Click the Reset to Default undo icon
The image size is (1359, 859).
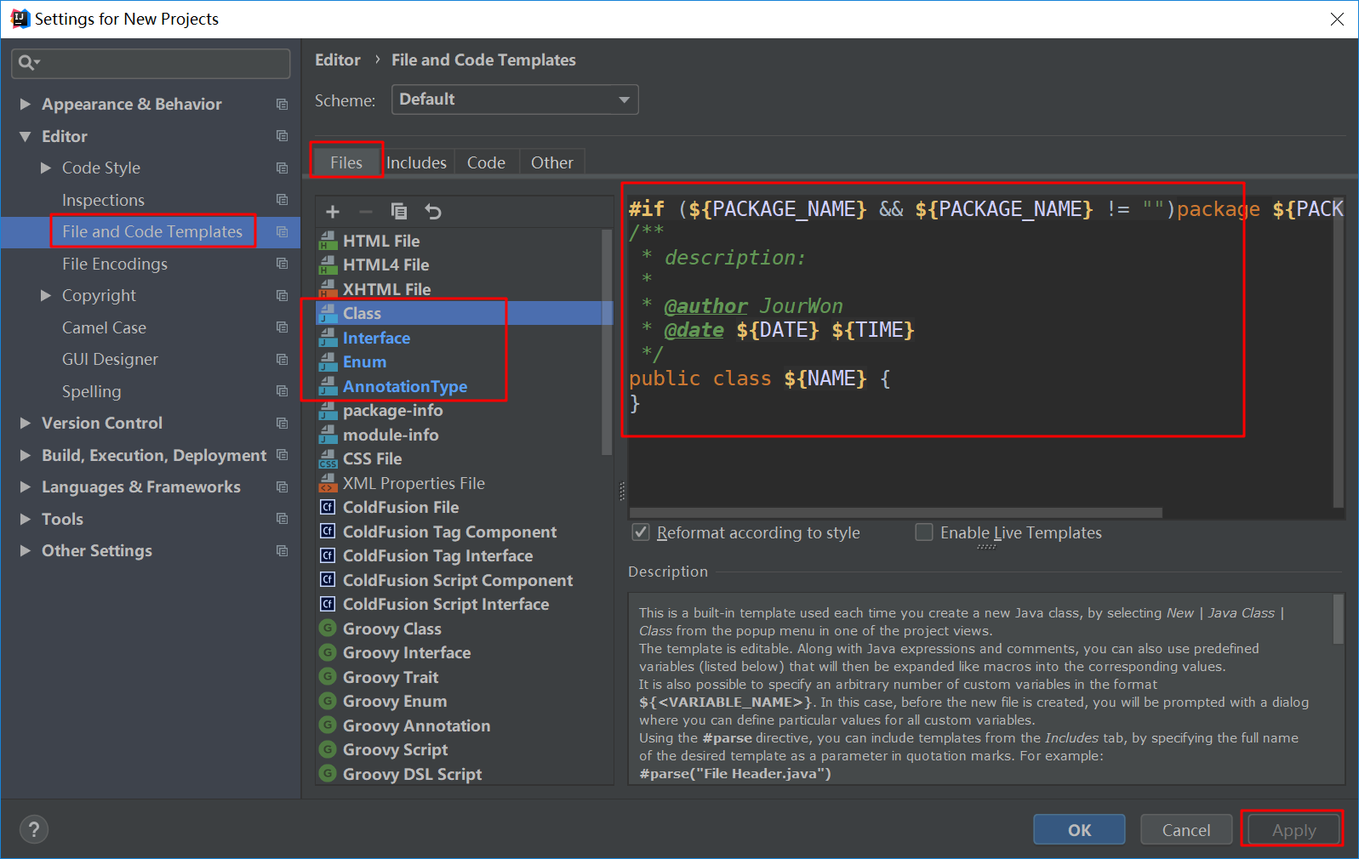coord(433,212)
